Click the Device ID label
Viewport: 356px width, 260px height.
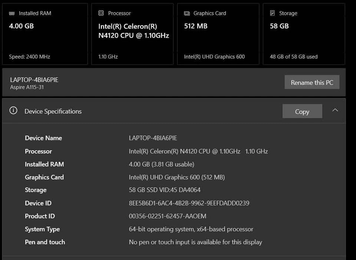(38, 203)
